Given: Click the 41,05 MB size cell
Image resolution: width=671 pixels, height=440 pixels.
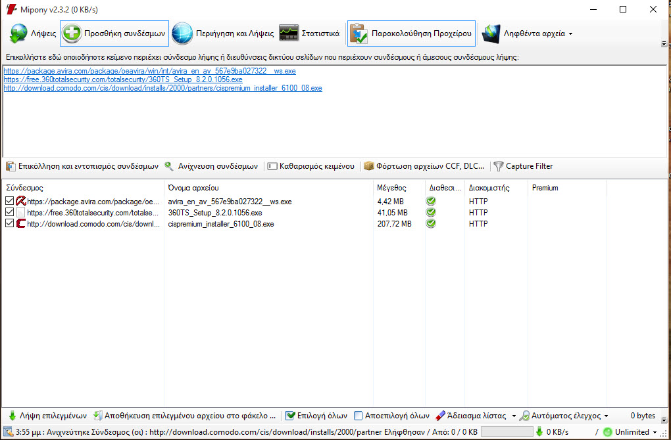Looking at the screenshot, I should [393, 212].
